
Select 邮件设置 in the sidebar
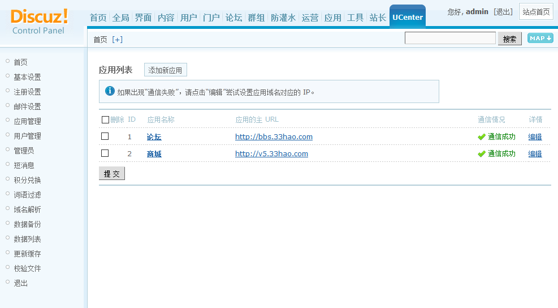pos(27,106)
